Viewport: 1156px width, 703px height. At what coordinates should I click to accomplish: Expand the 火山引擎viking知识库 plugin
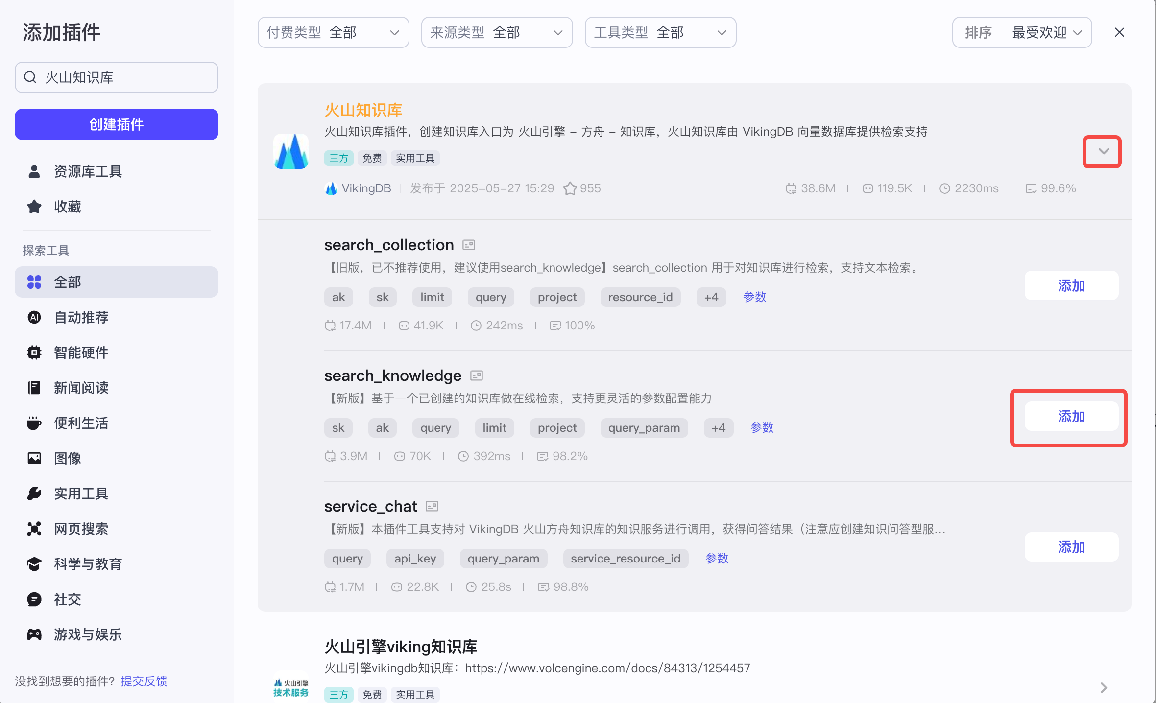pyautogui.click(x=1104, y=688)
